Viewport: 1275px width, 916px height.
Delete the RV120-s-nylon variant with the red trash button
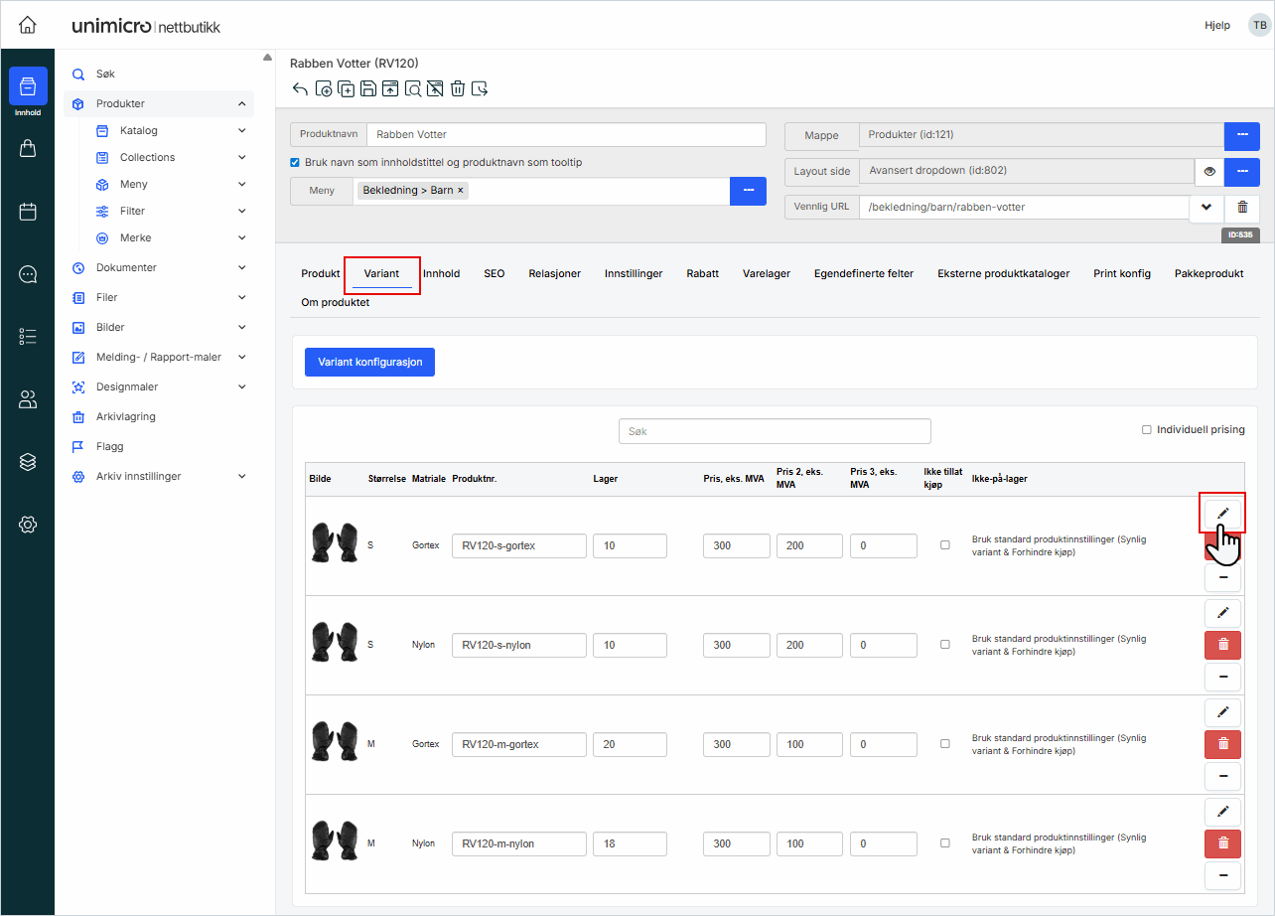pos(1222,645)
